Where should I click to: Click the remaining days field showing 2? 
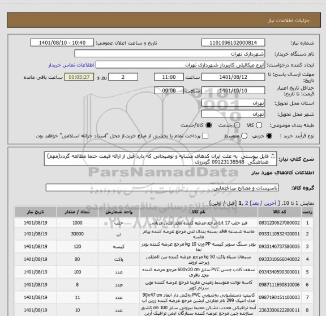[123, 77]
